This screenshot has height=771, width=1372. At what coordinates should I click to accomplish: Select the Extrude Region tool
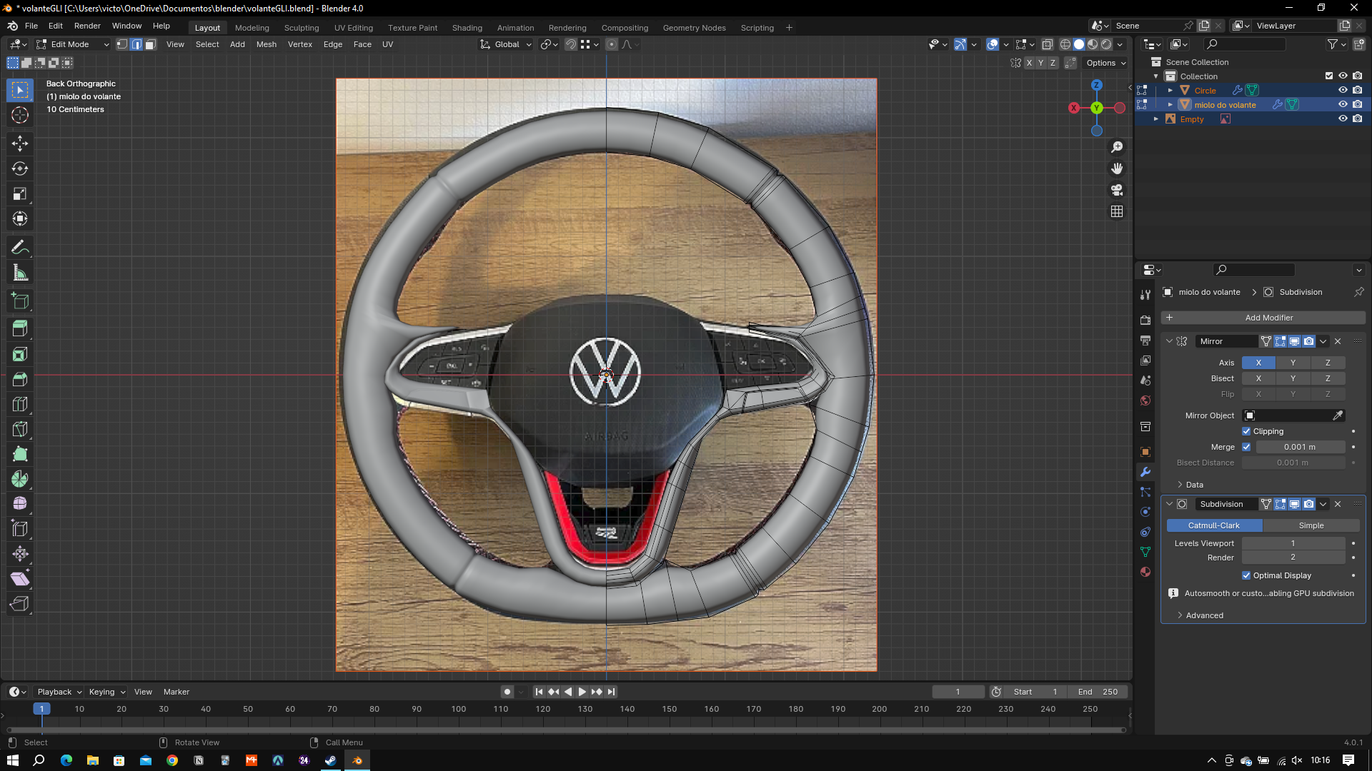(20, 329)
